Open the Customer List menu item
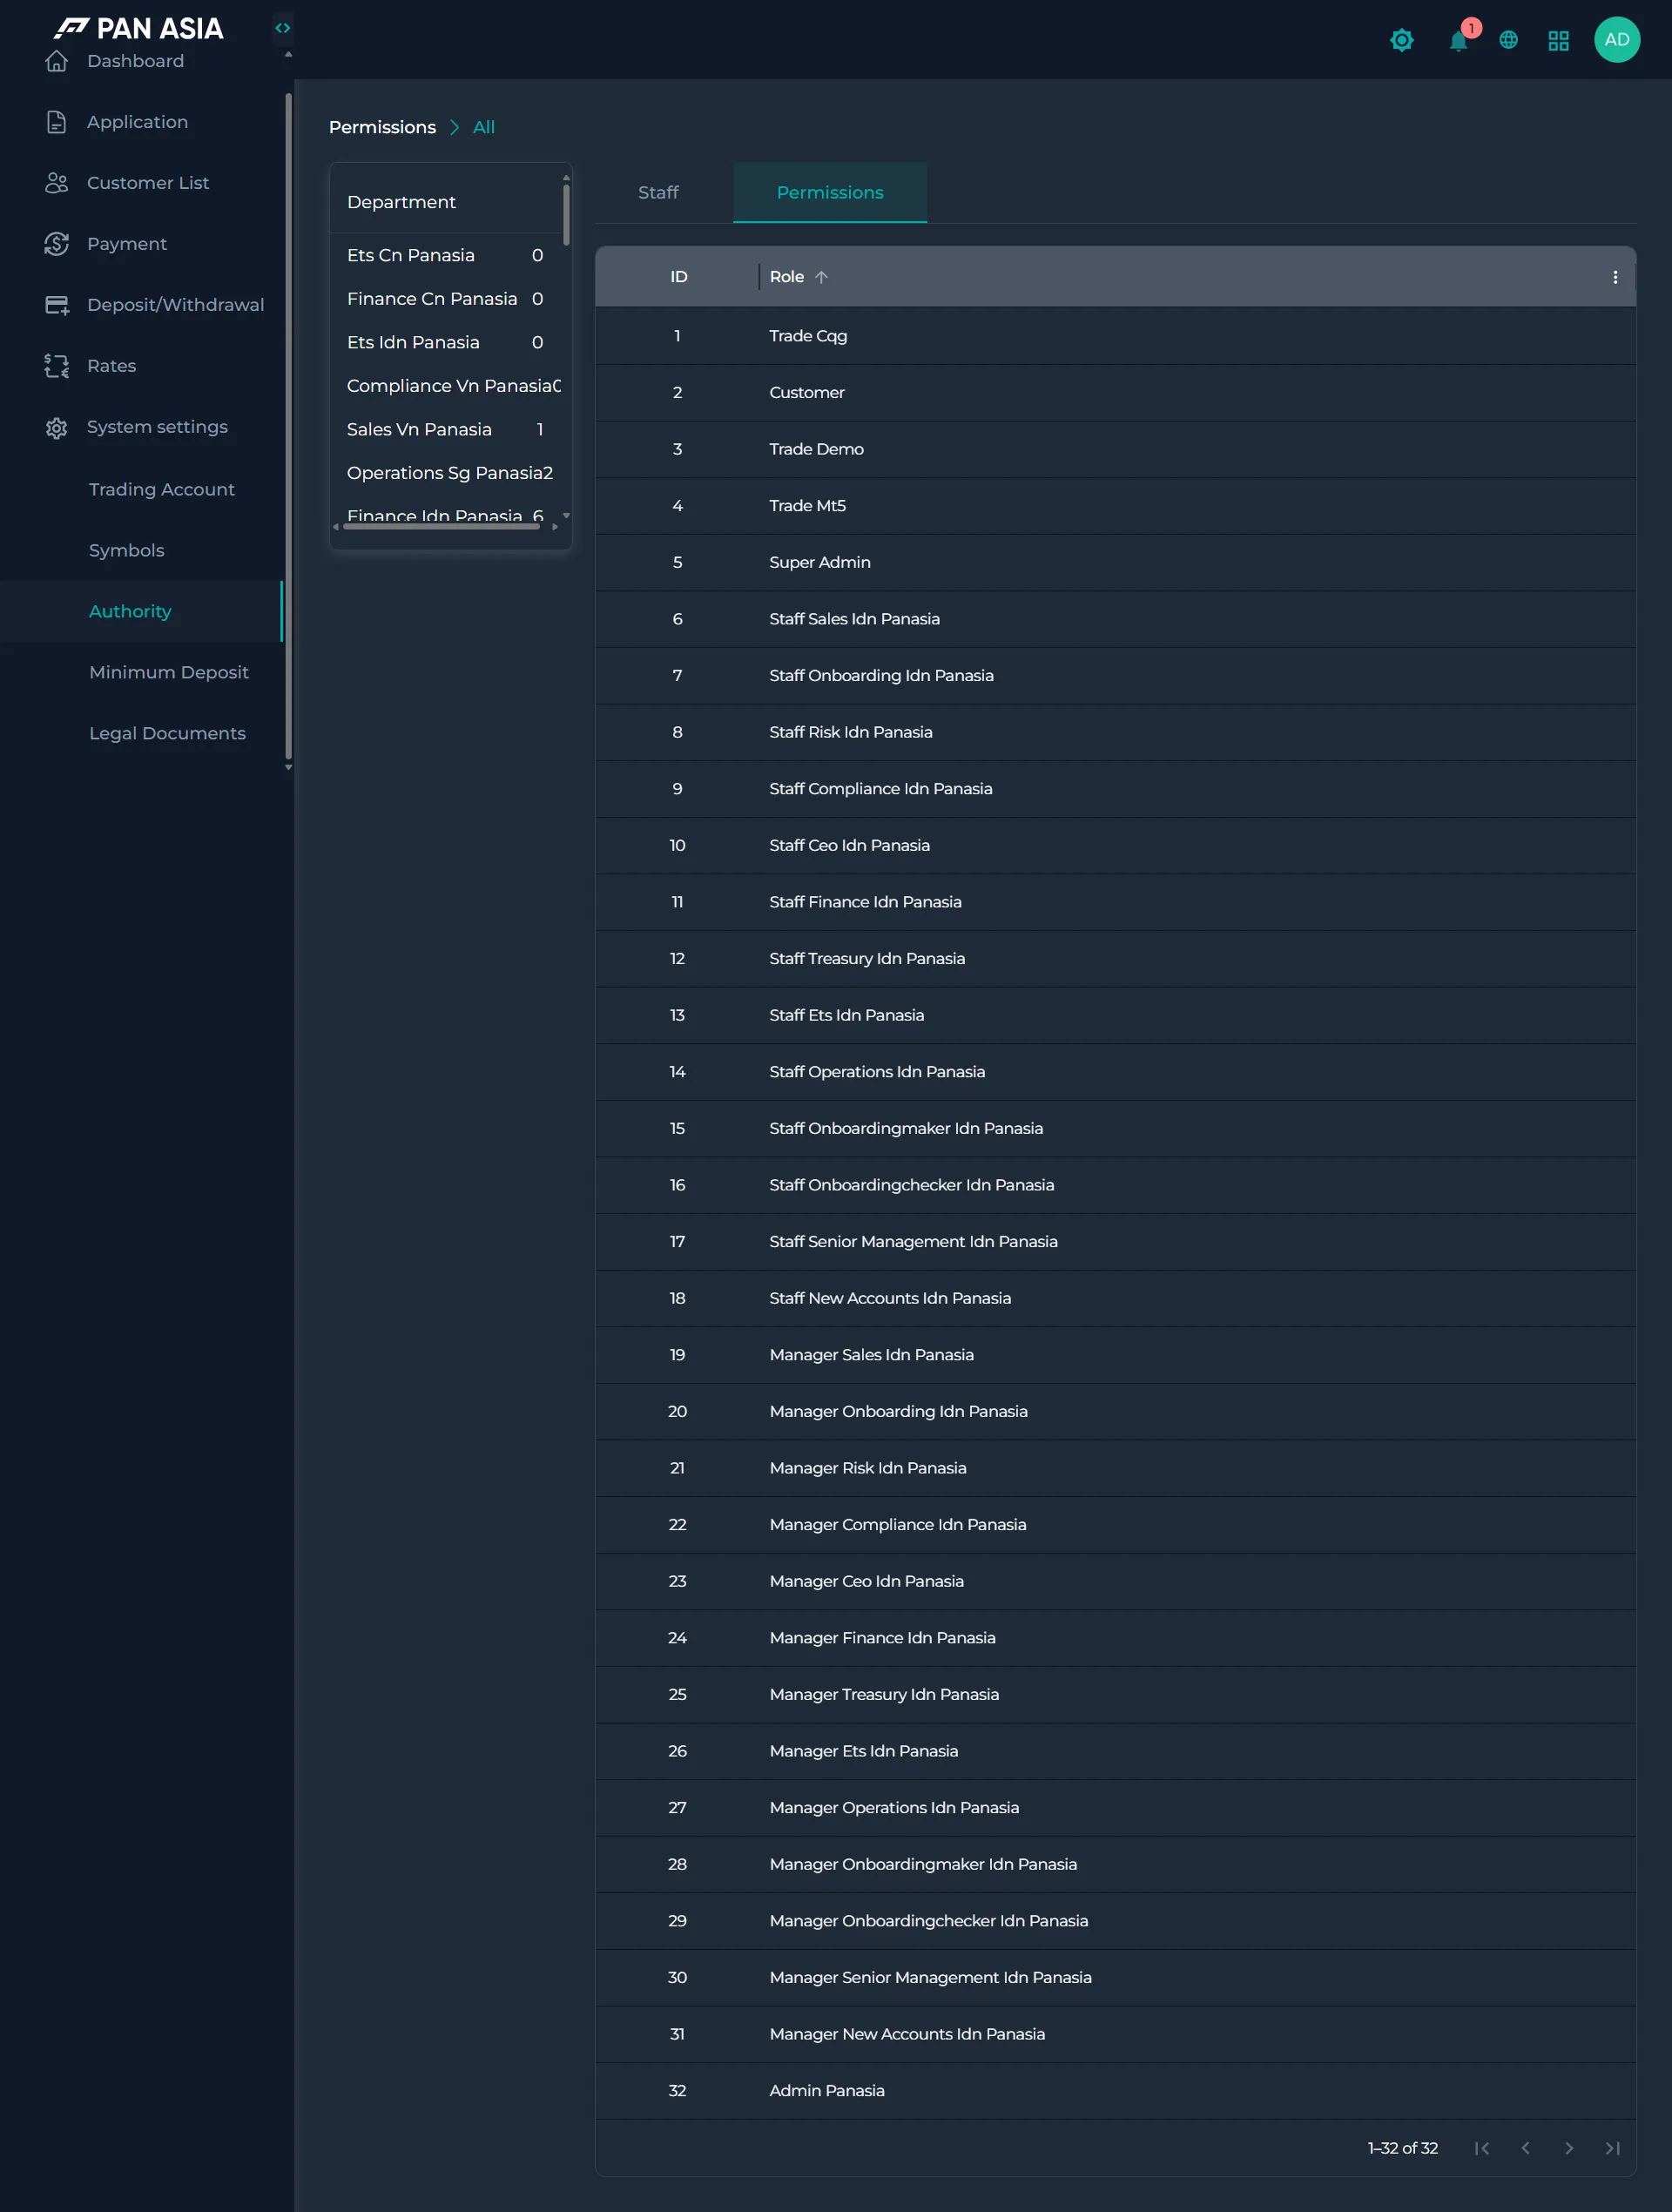Viewport: 1672px width, 2212px height. [141, 183]
